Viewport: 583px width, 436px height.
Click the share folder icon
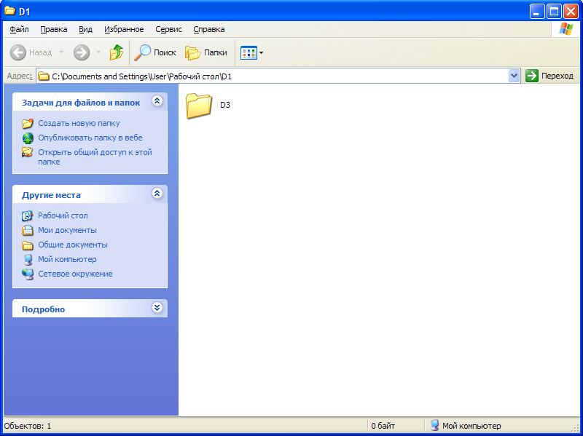pyautogui.click(x=28, y=152)
